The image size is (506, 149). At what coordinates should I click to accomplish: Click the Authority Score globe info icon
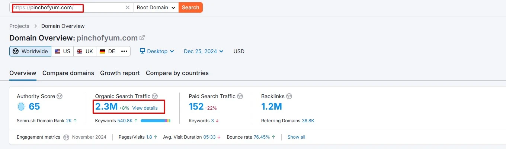pyautogui.click(x=60, y=96)
